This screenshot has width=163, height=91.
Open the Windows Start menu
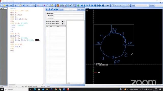(2, 89)
